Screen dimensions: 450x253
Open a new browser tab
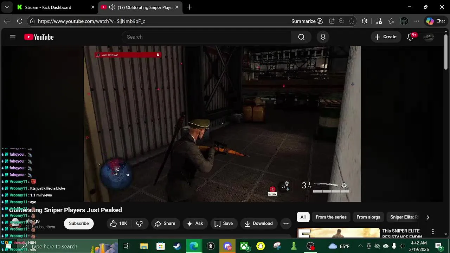click(x=189, y=7)
